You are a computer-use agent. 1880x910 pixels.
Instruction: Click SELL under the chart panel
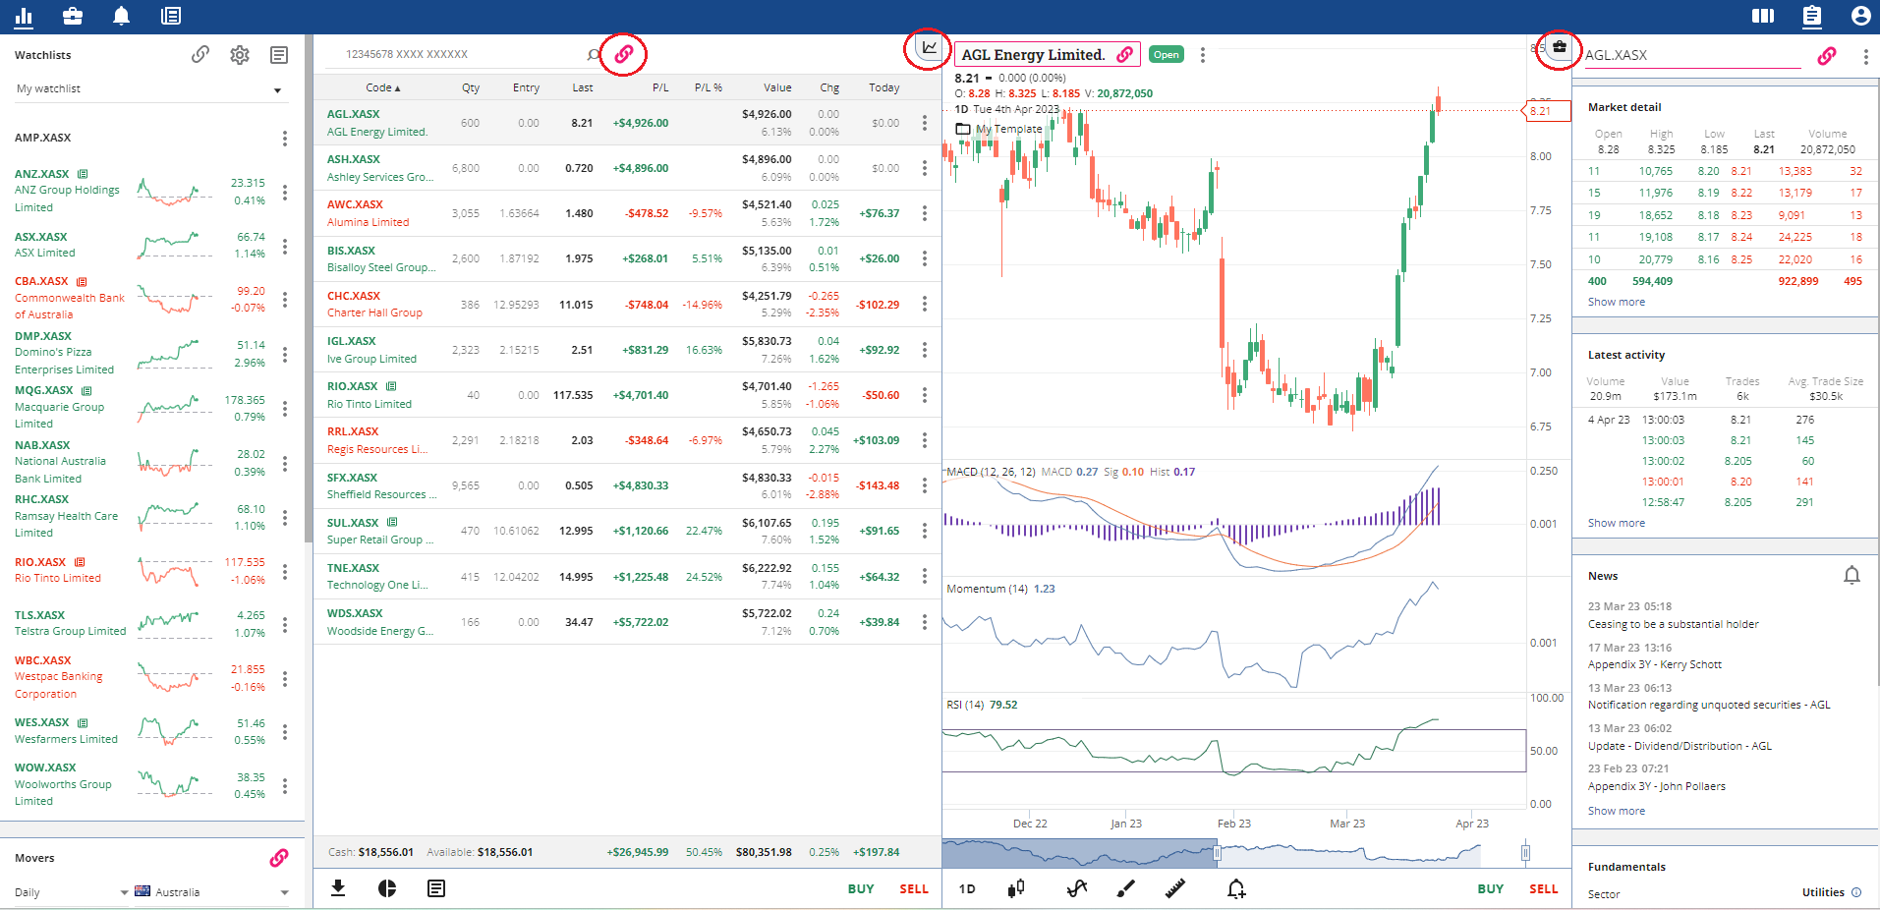click(x=1544, y=888)
